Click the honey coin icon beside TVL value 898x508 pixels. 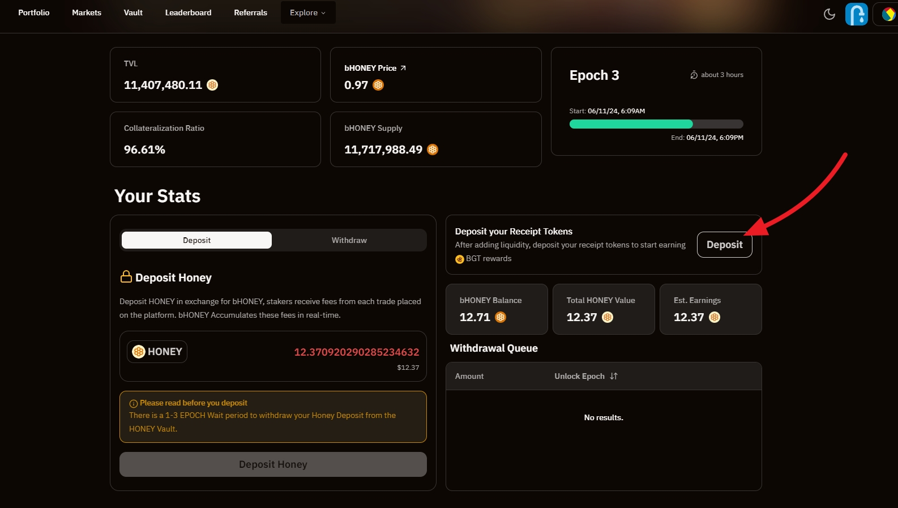coord(212,85)
